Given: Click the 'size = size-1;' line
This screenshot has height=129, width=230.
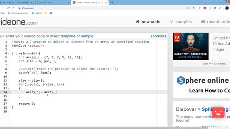Looking at the screenshot, I should coord(31,81).
